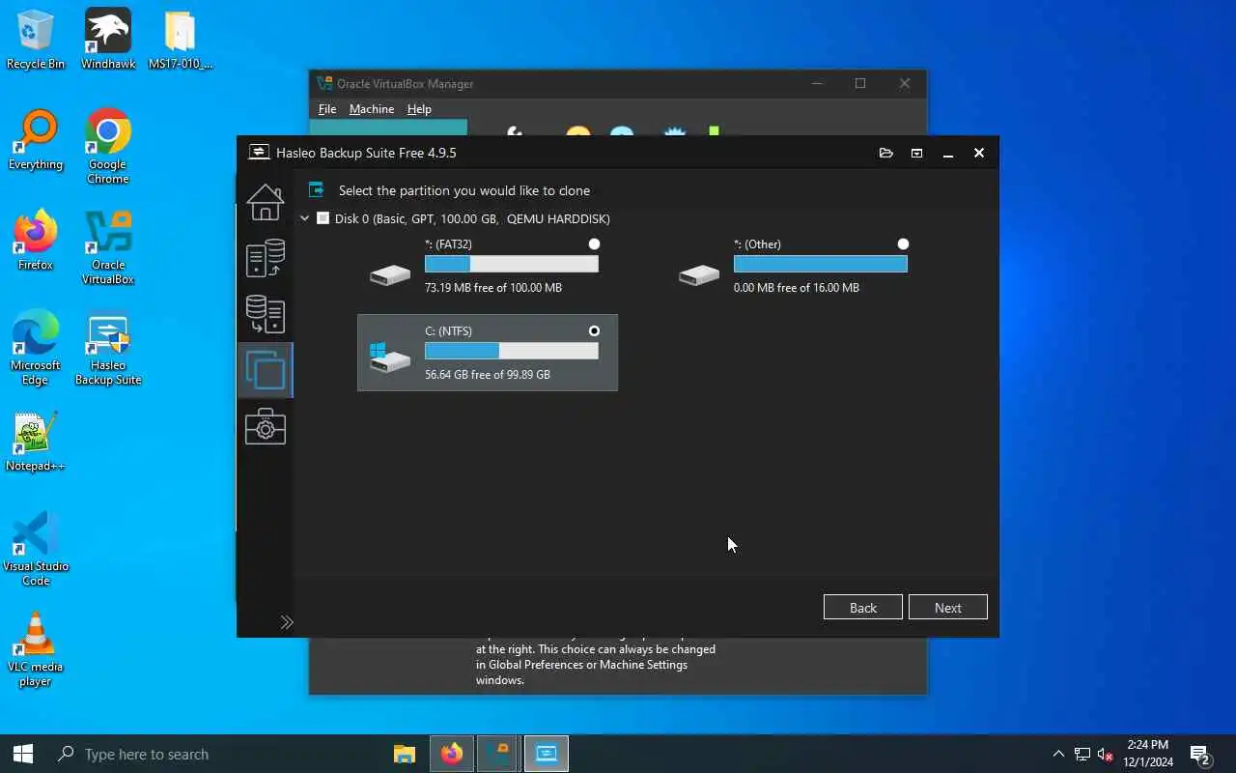Click the Next button
This screenshot has height=773, width=1236.
point(948,607)
